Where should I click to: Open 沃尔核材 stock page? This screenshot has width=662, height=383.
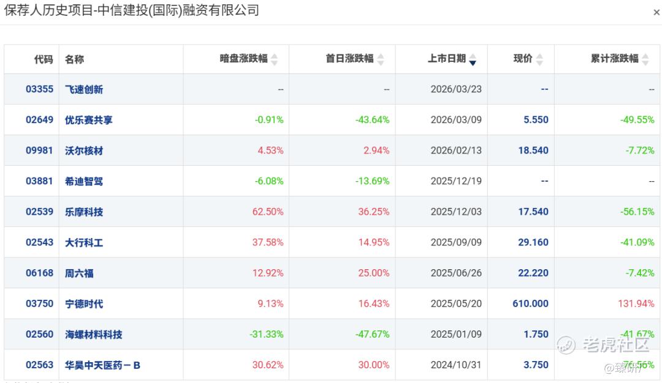83,151
